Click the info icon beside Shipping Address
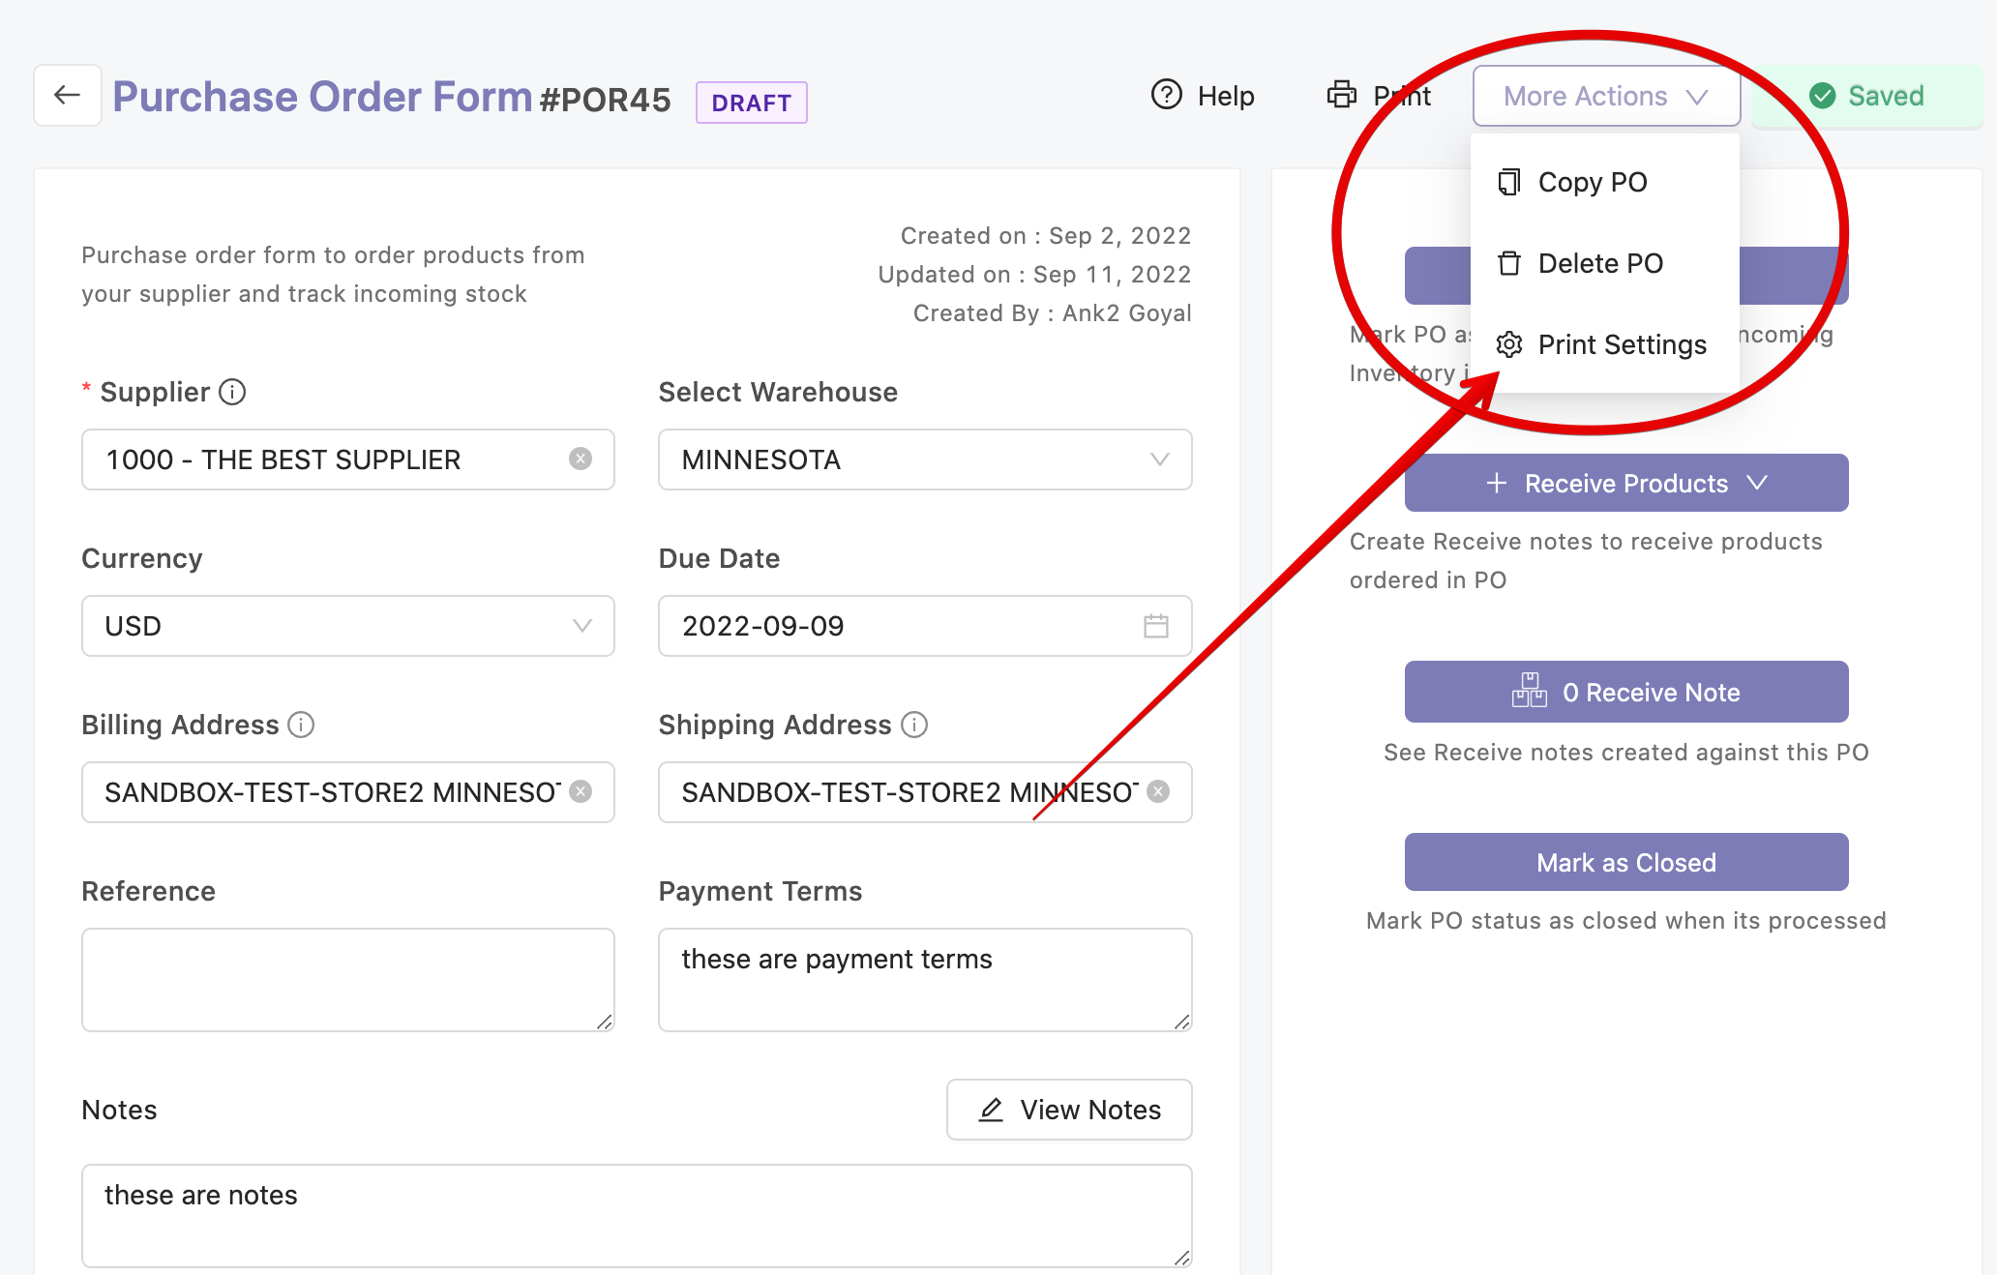 [915, 725]
